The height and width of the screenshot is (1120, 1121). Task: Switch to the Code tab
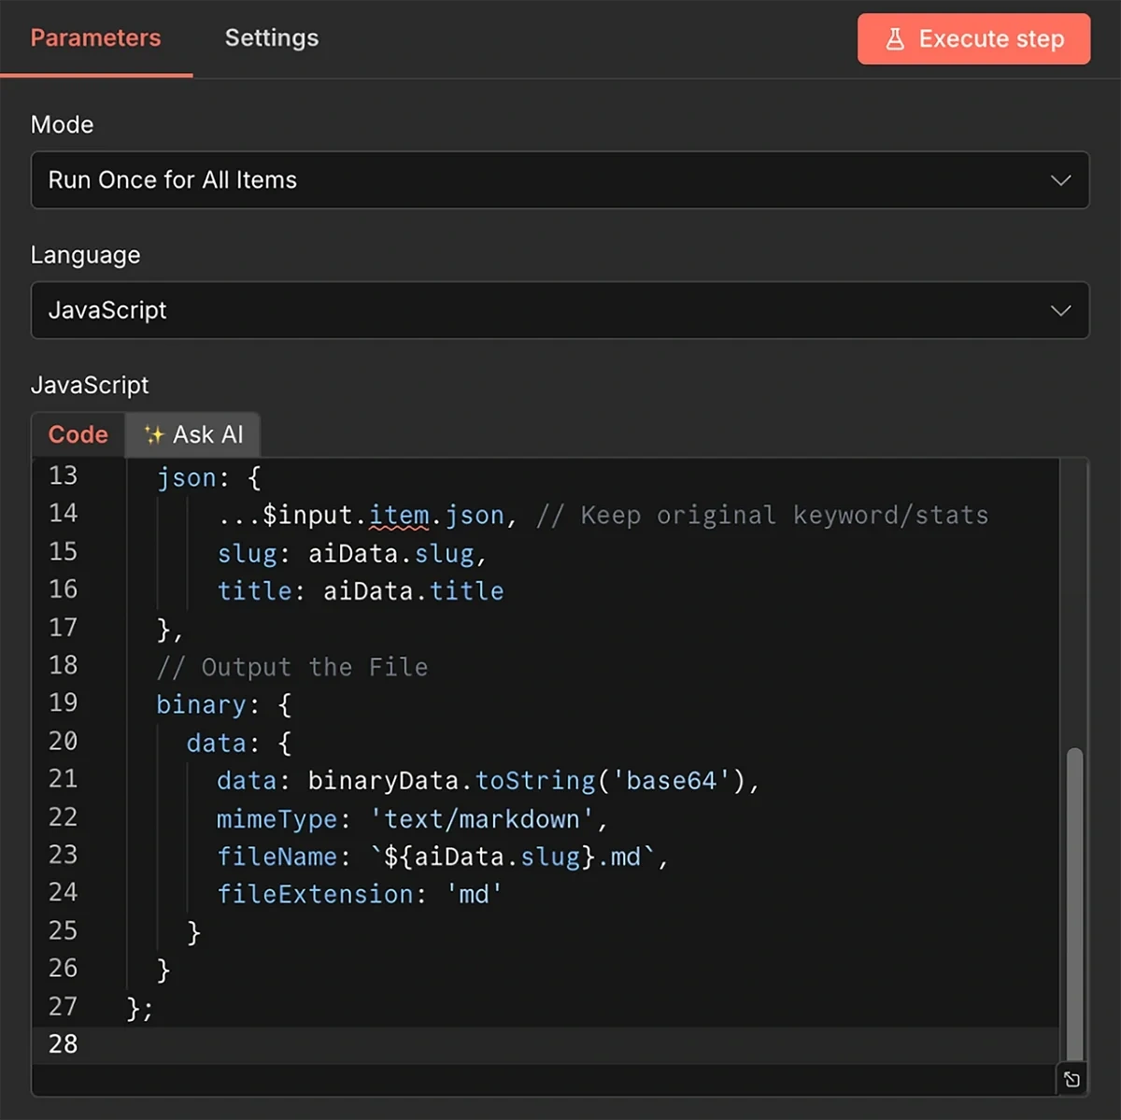[x=78, y=433]
